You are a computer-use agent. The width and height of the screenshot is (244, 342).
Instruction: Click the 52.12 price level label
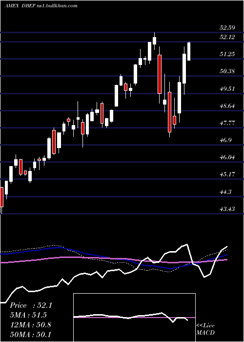[227, 37]
